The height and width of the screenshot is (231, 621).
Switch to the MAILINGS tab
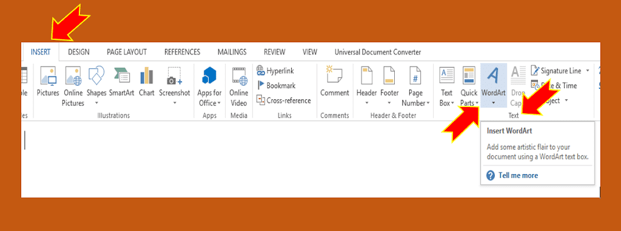click(232, 52)
